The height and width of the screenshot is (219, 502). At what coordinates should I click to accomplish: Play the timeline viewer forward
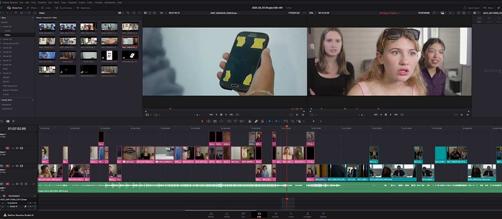(x=391, y=115)
